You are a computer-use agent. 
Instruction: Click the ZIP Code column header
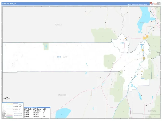28,109
